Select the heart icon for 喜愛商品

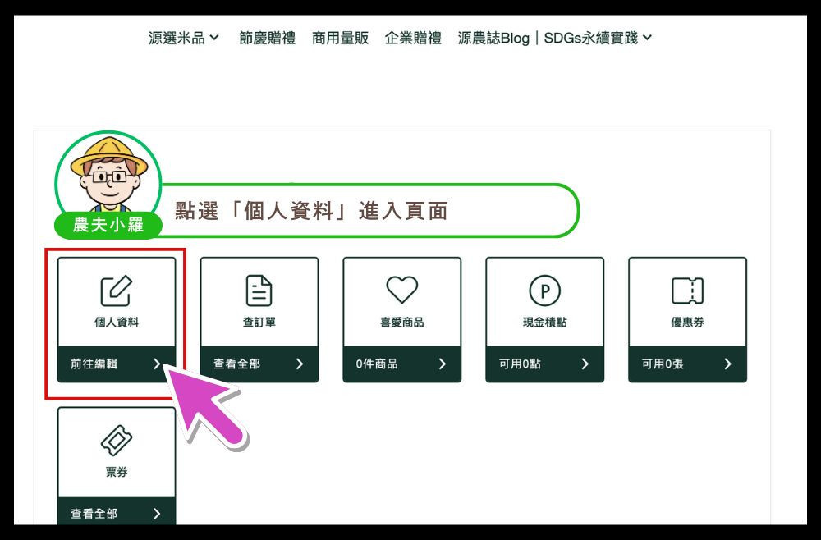click(x=401, y=290)
